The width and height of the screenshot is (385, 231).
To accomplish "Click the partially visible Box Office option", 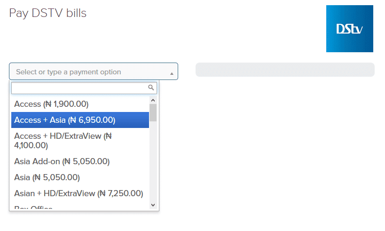I will coord(33,207).
